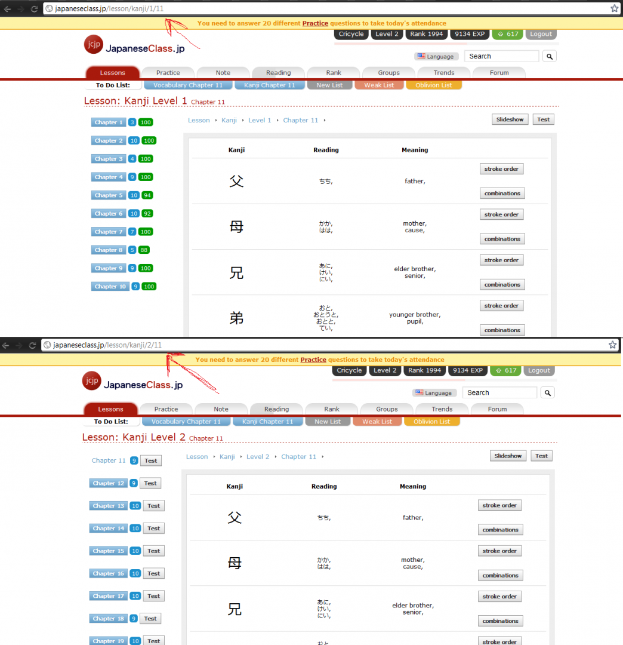623x645 pixels.
Task: Click the forward arrow in the bottom window
Action: 20,345
